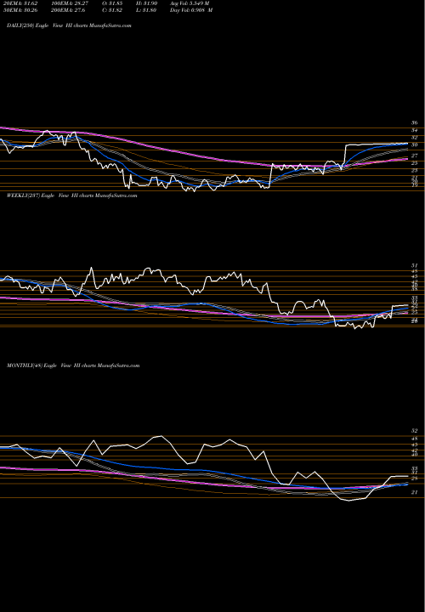
Task: Click the 52 price label on monthly chart
Action: tap(415, 431)
